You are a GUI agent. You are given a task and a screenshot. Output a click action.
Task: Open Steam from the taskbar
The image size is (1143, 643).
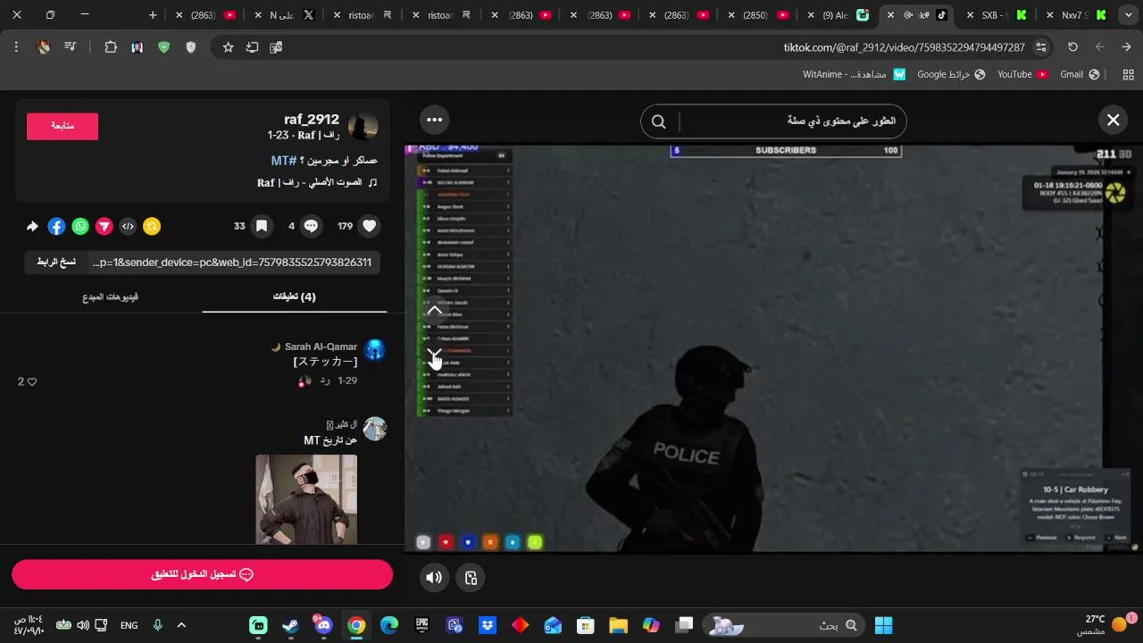click(x=291, y=625)
